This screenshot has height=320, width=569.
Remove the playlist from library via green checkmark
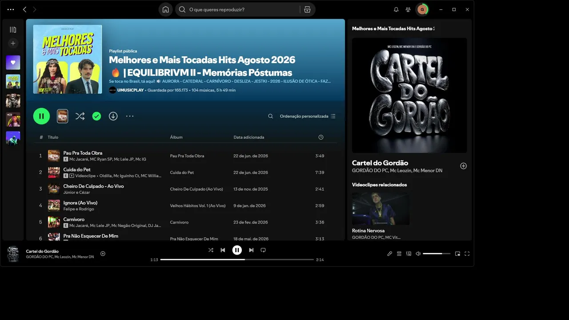point(96,116)
